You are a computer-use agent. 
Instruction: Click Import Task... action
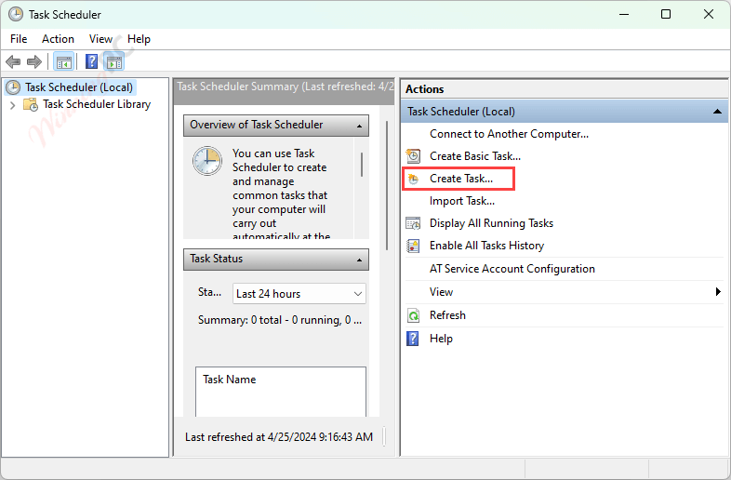pyautogui.click(x=462, y=201)
